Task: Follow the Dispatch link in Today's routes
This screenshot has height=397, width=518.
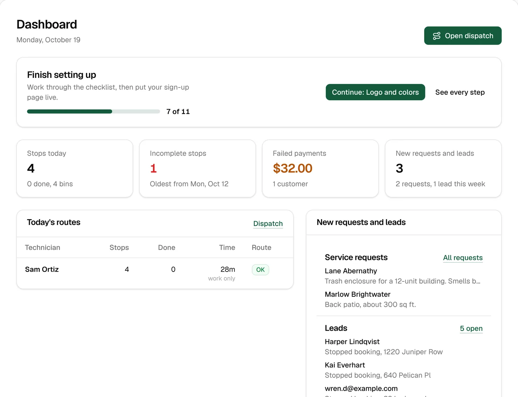Action: (268, 224)
